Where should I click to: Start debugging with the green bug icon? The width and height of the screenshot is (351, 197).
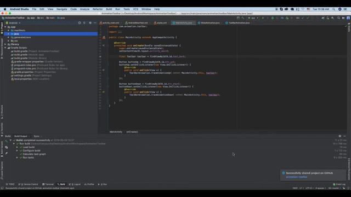tap(273, 18)
